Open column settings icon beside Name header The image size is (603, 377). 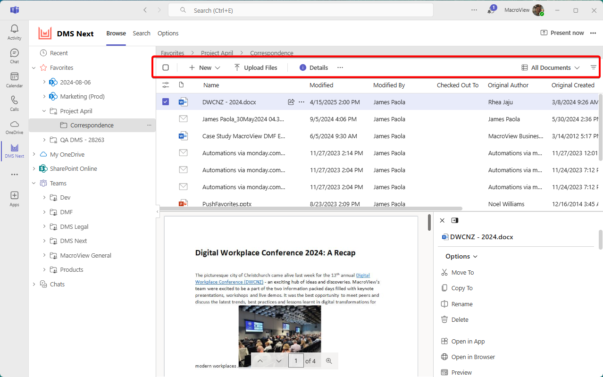(x=166, y=85)
